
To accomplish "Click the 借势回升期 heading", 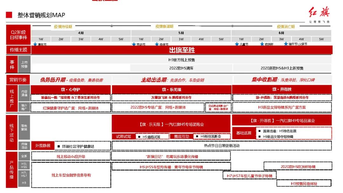I will [53, 80].
